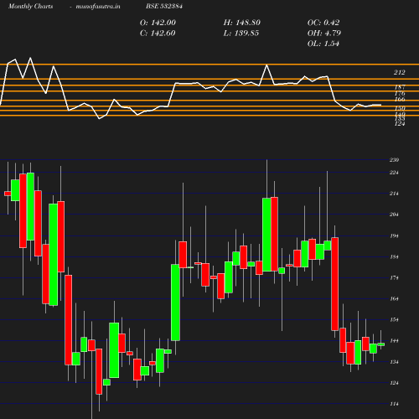
Task: Click the 187 level label on line chart
Action: pyautogui.click(x=400, y=87)
